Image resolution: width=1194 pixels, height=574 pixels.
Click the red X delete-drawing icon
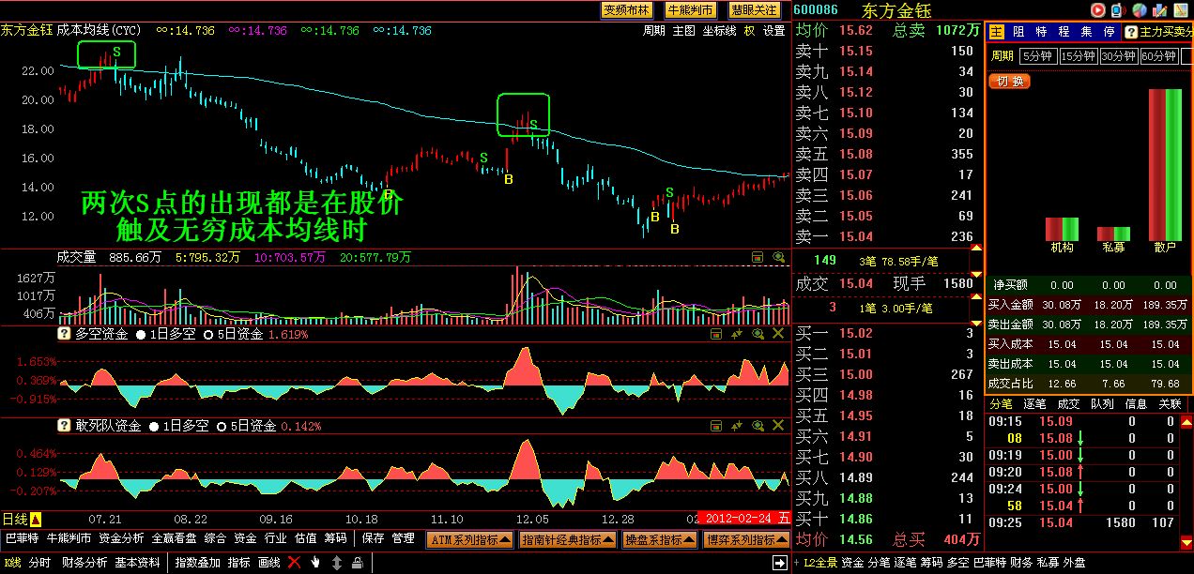294,563
